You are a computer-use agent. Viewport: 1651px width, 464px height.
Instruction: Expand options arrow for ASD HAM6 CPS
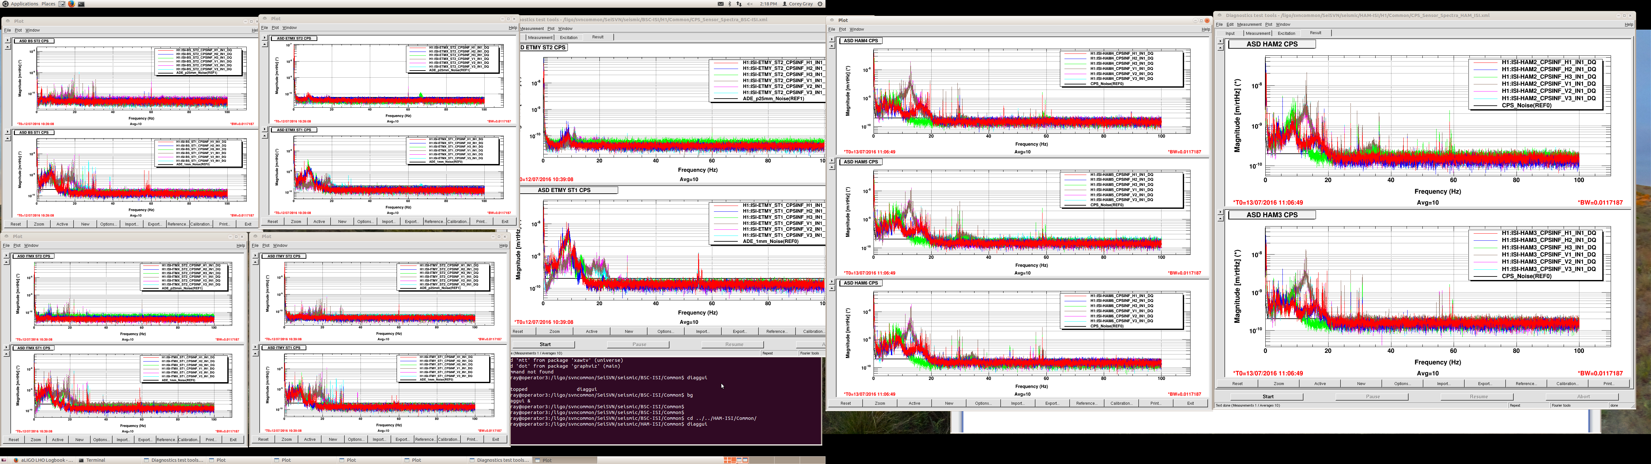(833, 282)
